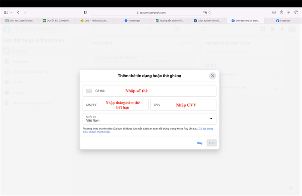
Task: Open a new tab with plus
Action: click(x=289, y=13)
